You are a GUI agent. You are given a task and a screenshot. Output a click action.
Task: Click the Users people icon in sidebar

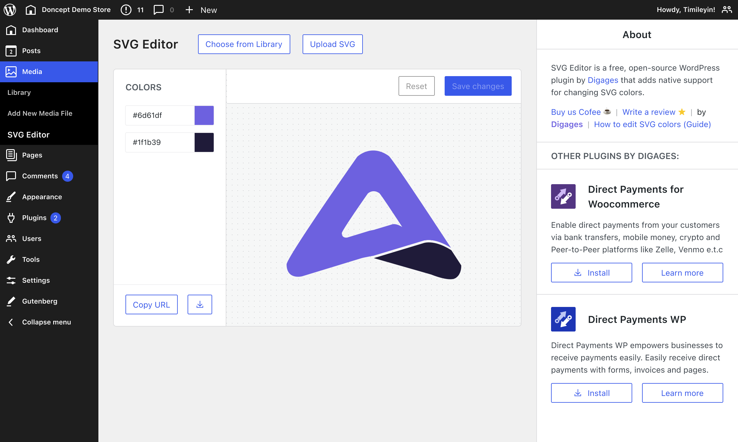coord(11,239)
